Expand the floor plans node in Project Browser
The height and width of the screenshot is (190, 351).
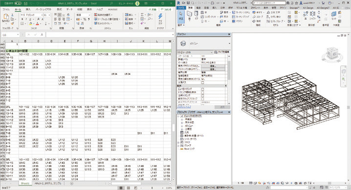coord(182,120)
